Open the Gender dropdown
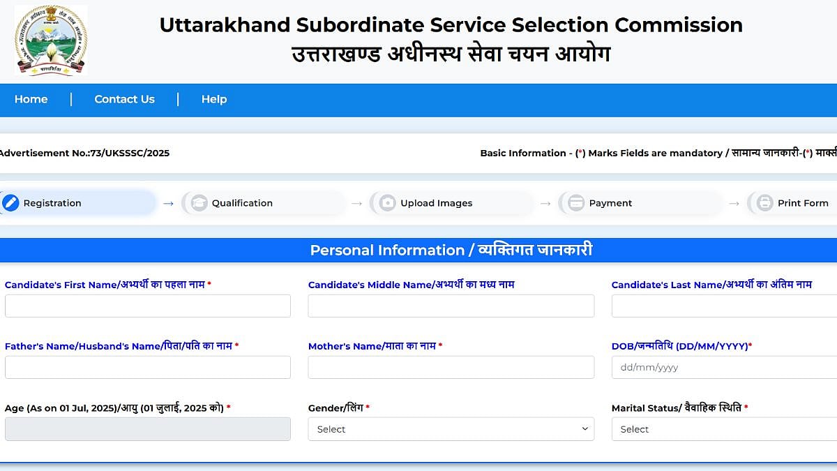Image resolution: width=837 pixels, height=471 pixels. [x=451, y=429]
